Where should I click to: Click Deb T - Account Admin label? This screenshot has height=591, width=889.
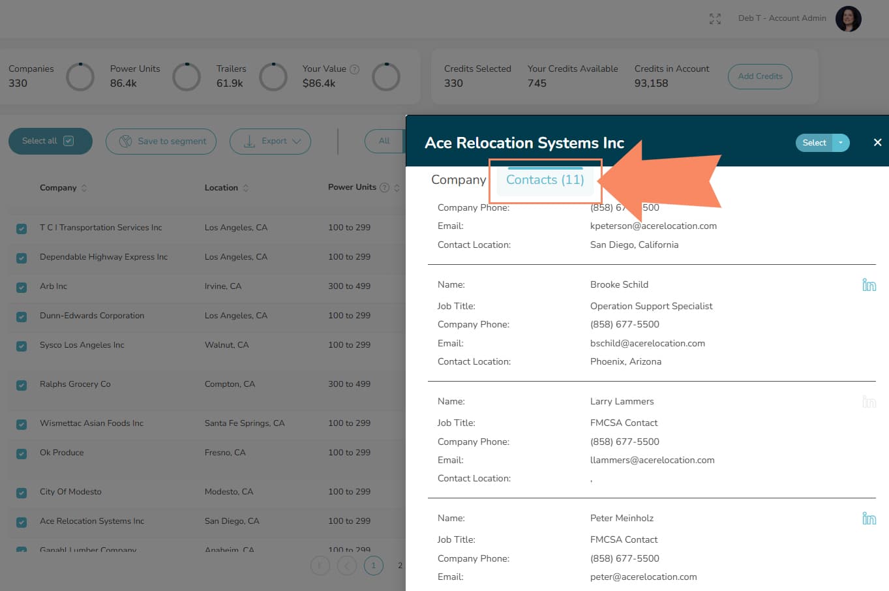click(x=782, y=18)
